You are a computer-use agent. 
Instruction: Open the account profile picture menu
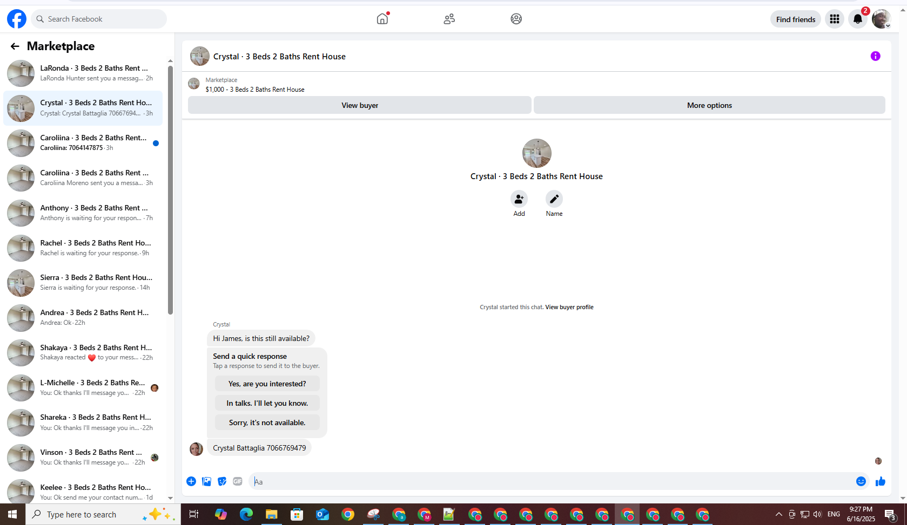point(881,19)
